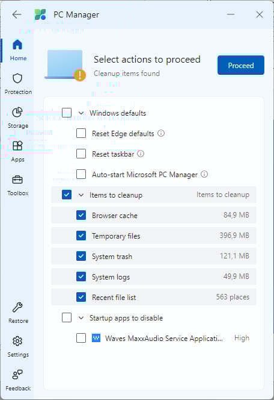This screenshot has width=274, height=400.
Task: Select the Restore sidebar label
Action: (18, 320)
